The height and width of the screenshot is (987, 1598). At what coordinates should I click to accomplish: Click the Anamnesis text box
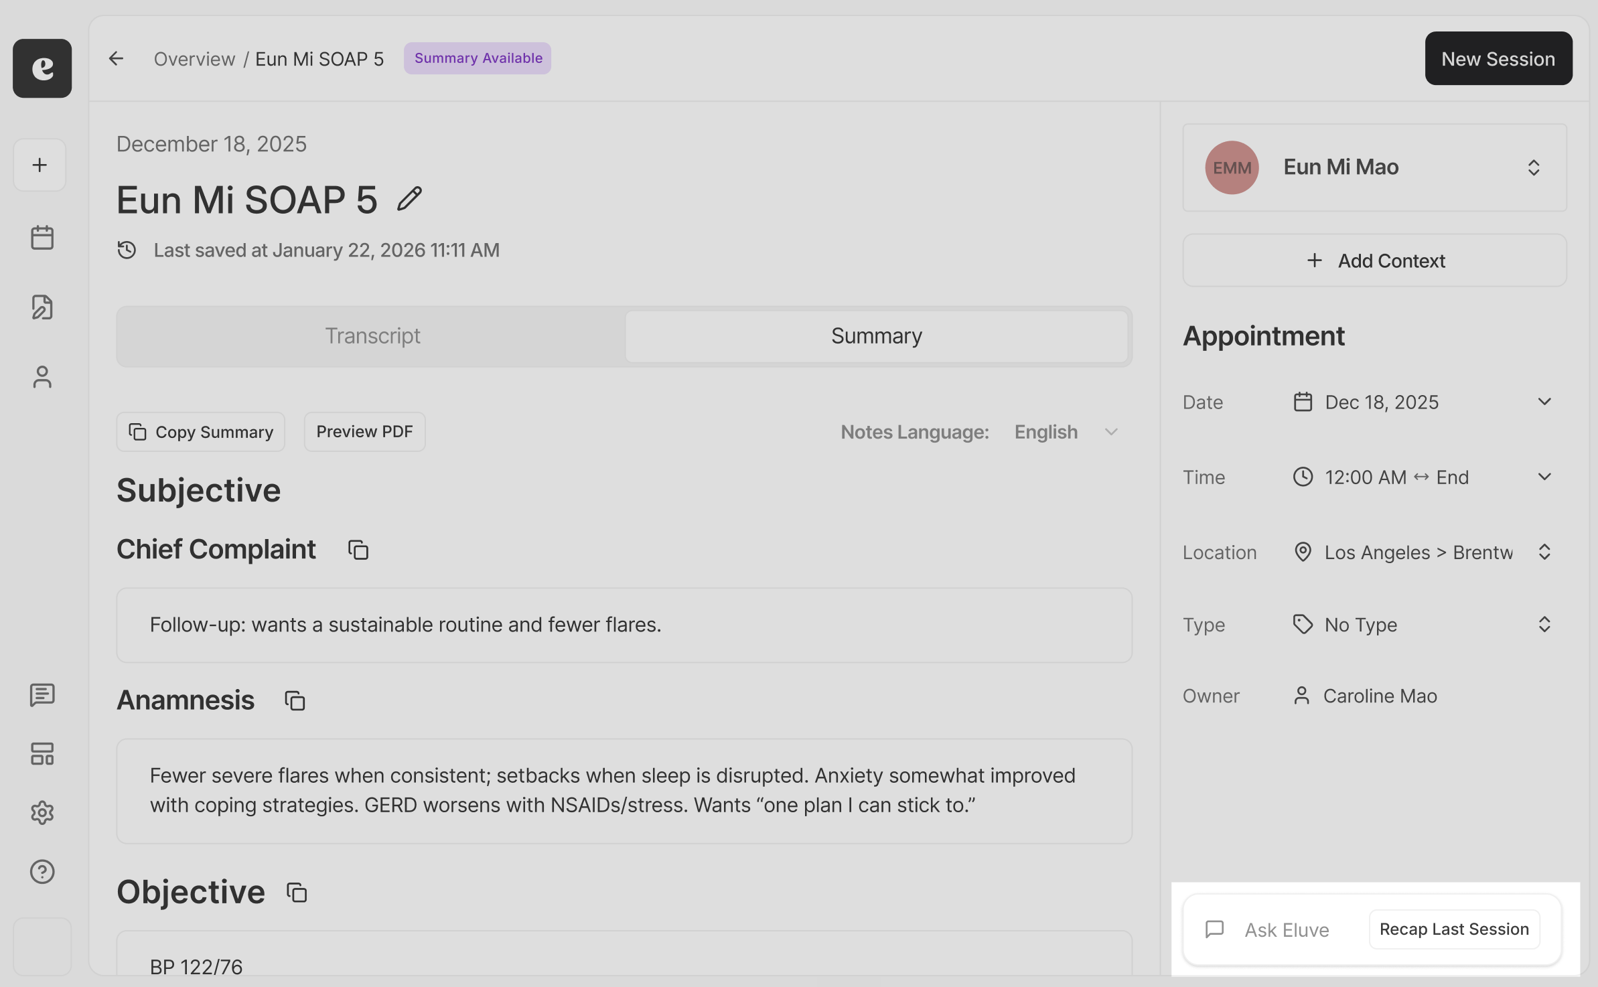(624, 791)
